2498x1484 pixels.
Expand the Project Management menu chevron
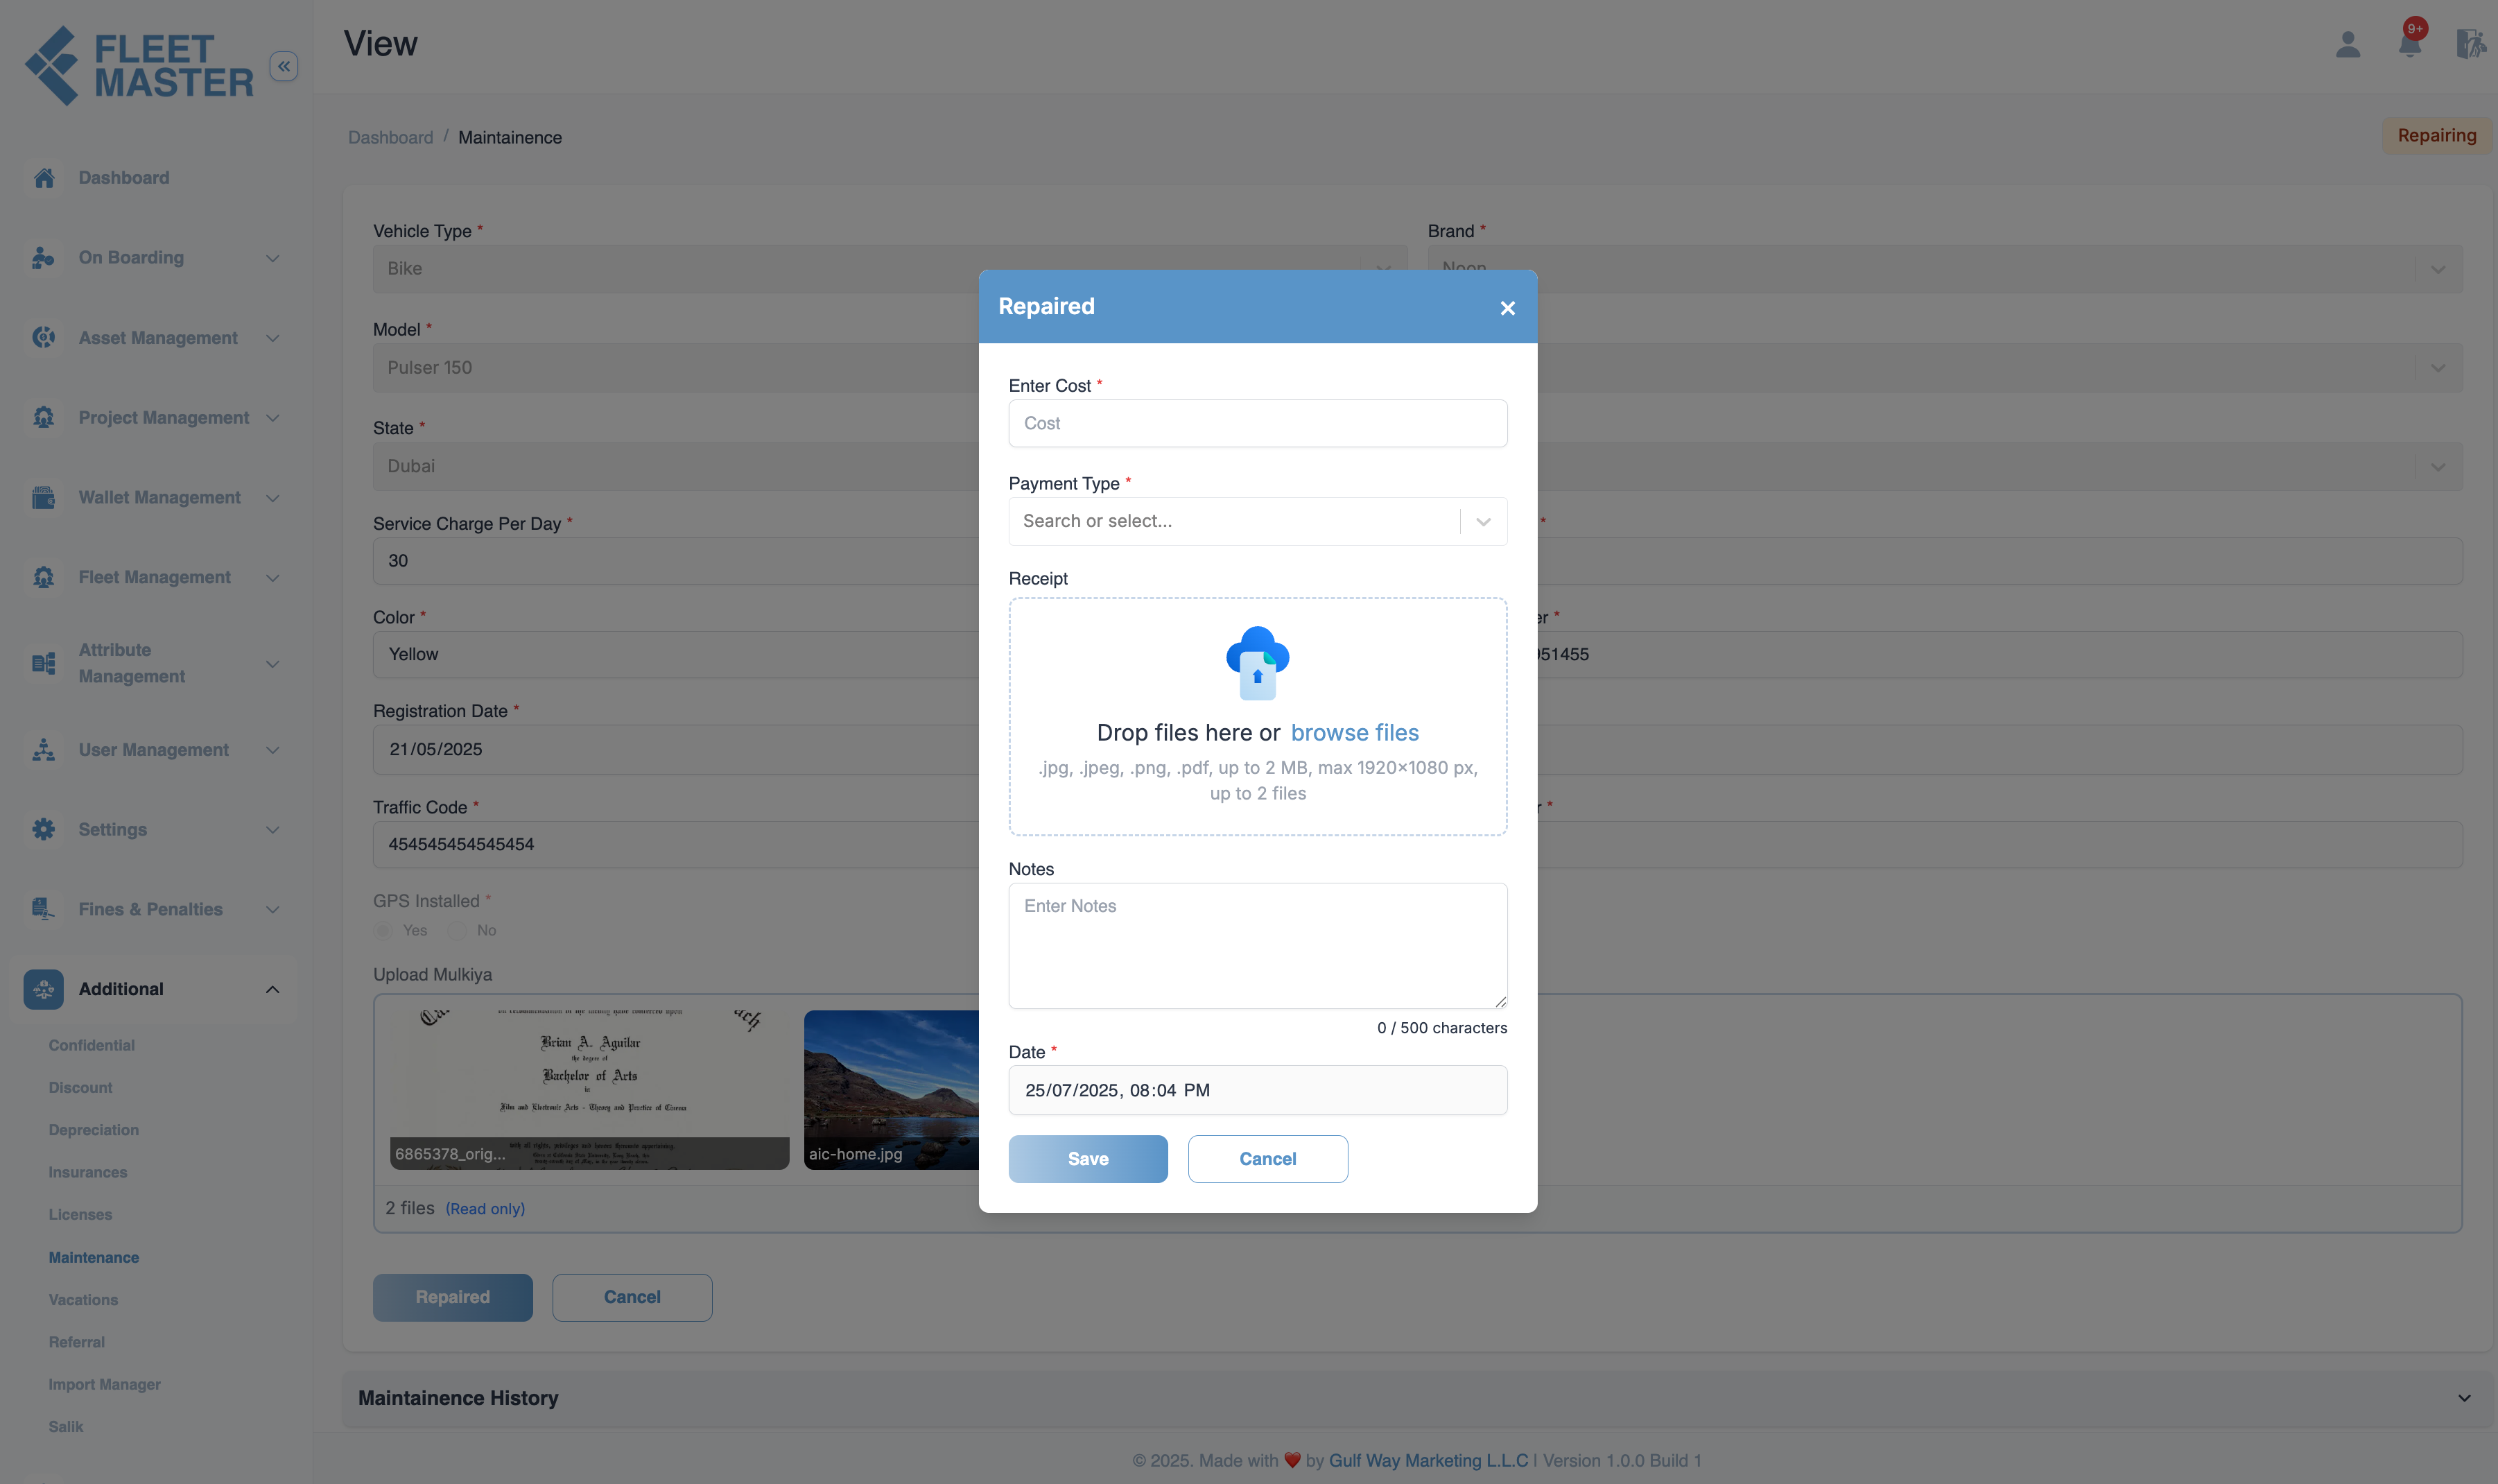pyautogui.click(x=272, y=418)
